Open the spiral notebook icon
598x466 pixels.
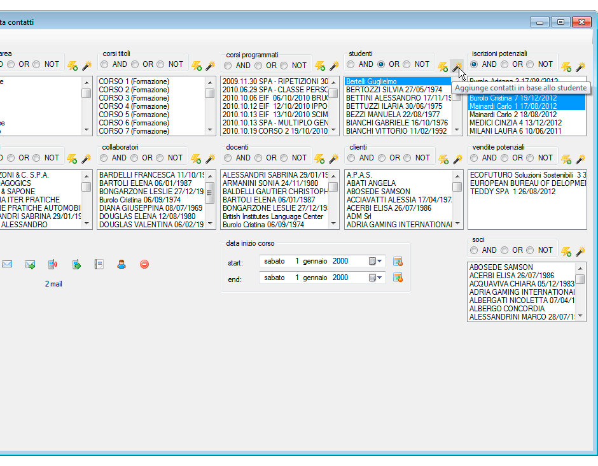tap(99, 264)
